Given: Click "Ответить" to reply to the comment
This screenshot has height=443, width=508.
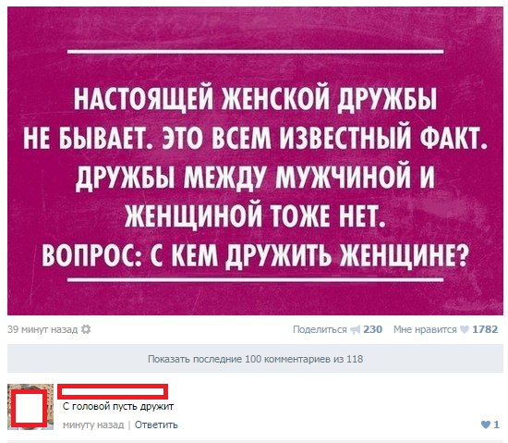Looking at the screenshot, I should point(156,425).
